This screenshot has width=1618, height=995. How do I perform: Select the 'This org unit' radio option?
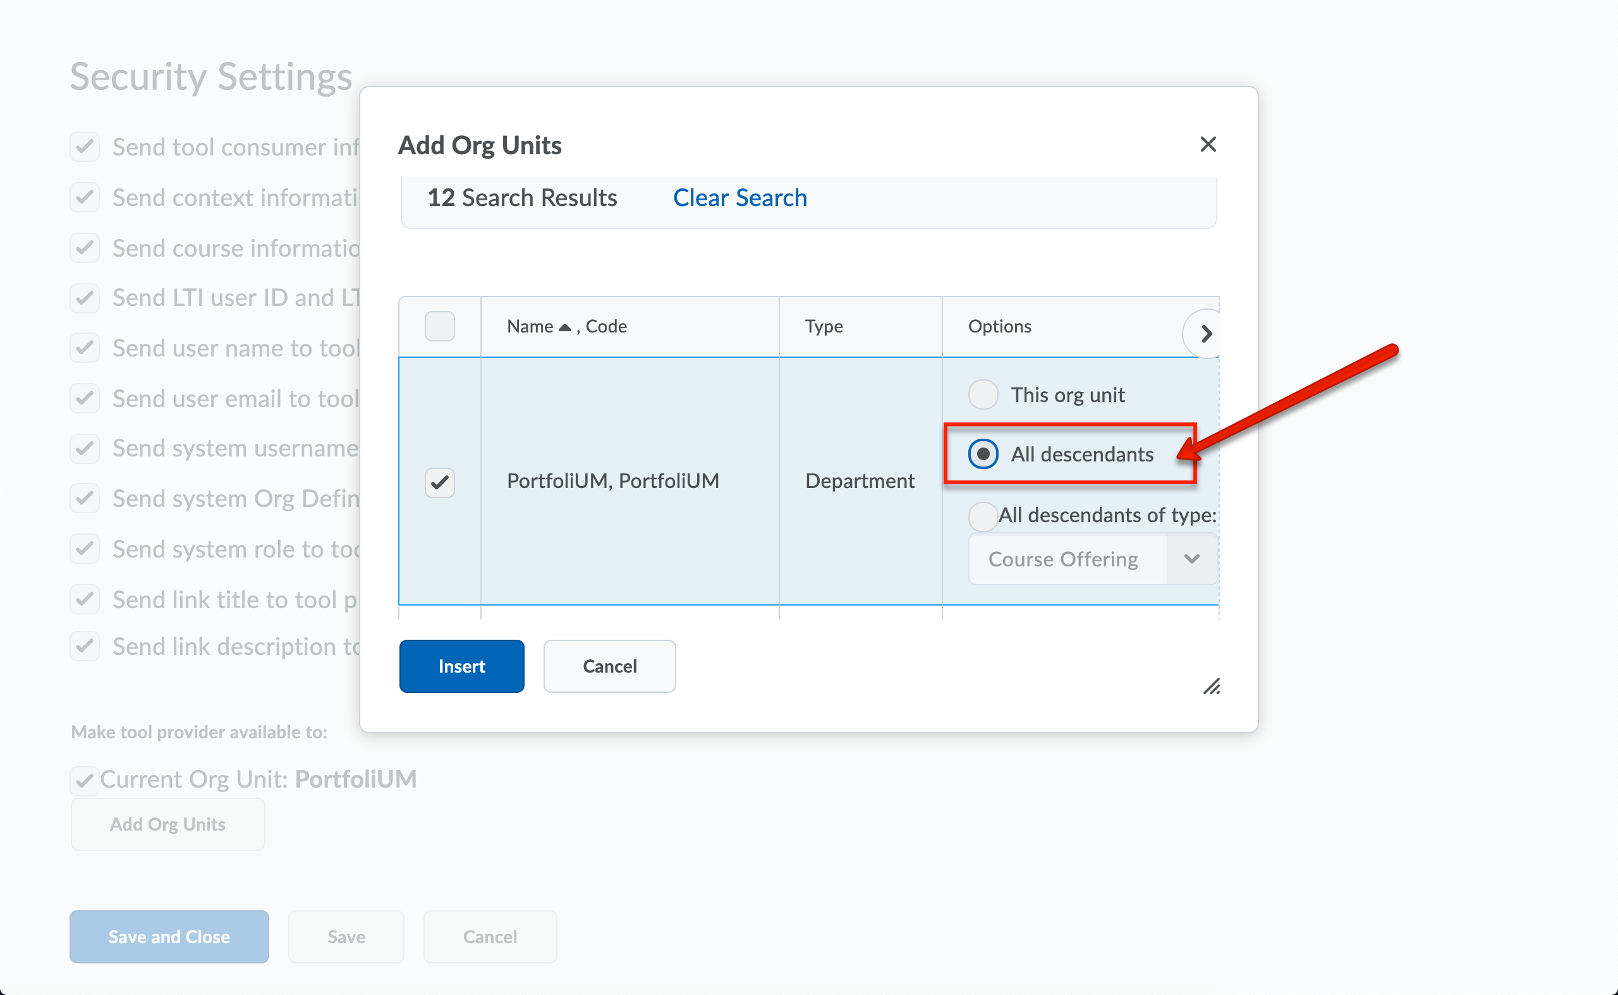click(x=982, y=395)
